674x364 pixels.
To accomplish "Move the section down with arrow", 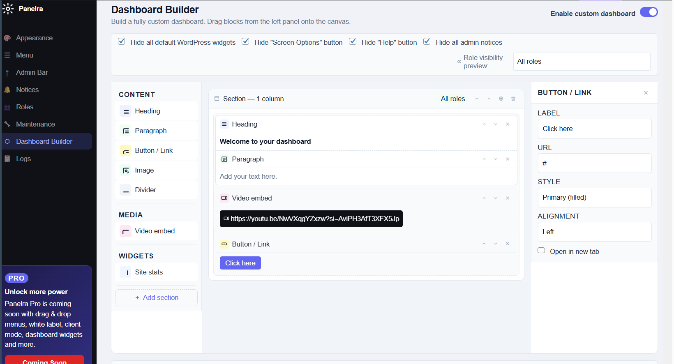I will click(489, 99).
